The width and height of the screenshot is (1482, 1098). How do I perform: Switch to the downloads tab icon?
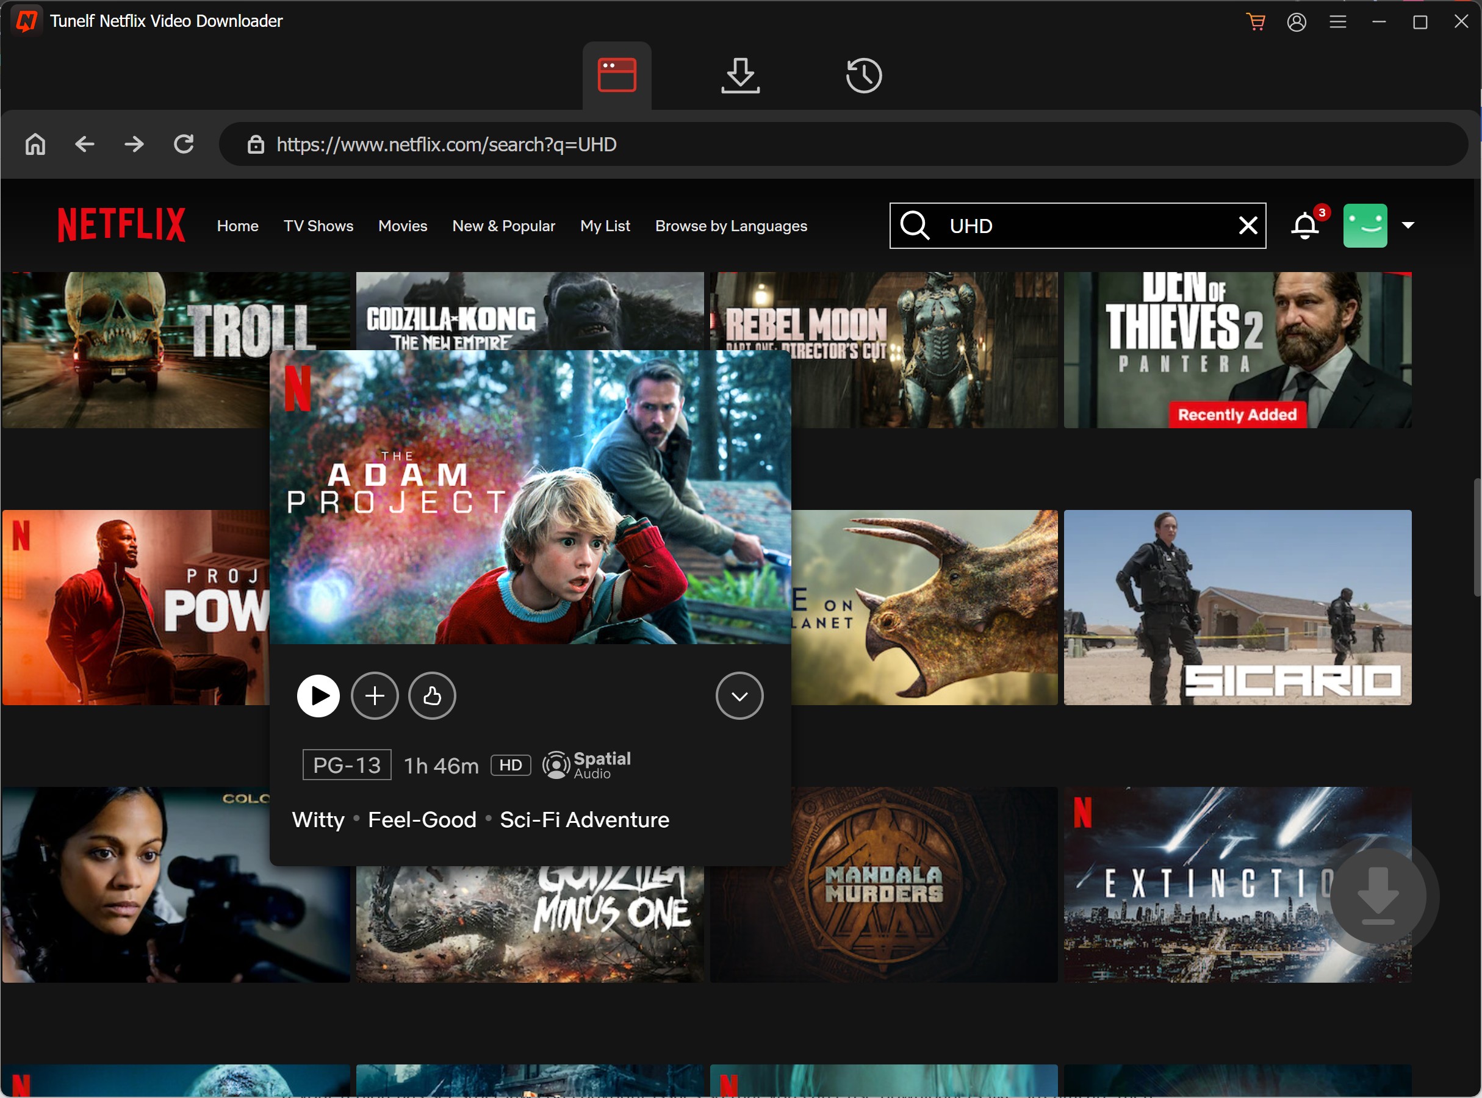tap(740, 75)
